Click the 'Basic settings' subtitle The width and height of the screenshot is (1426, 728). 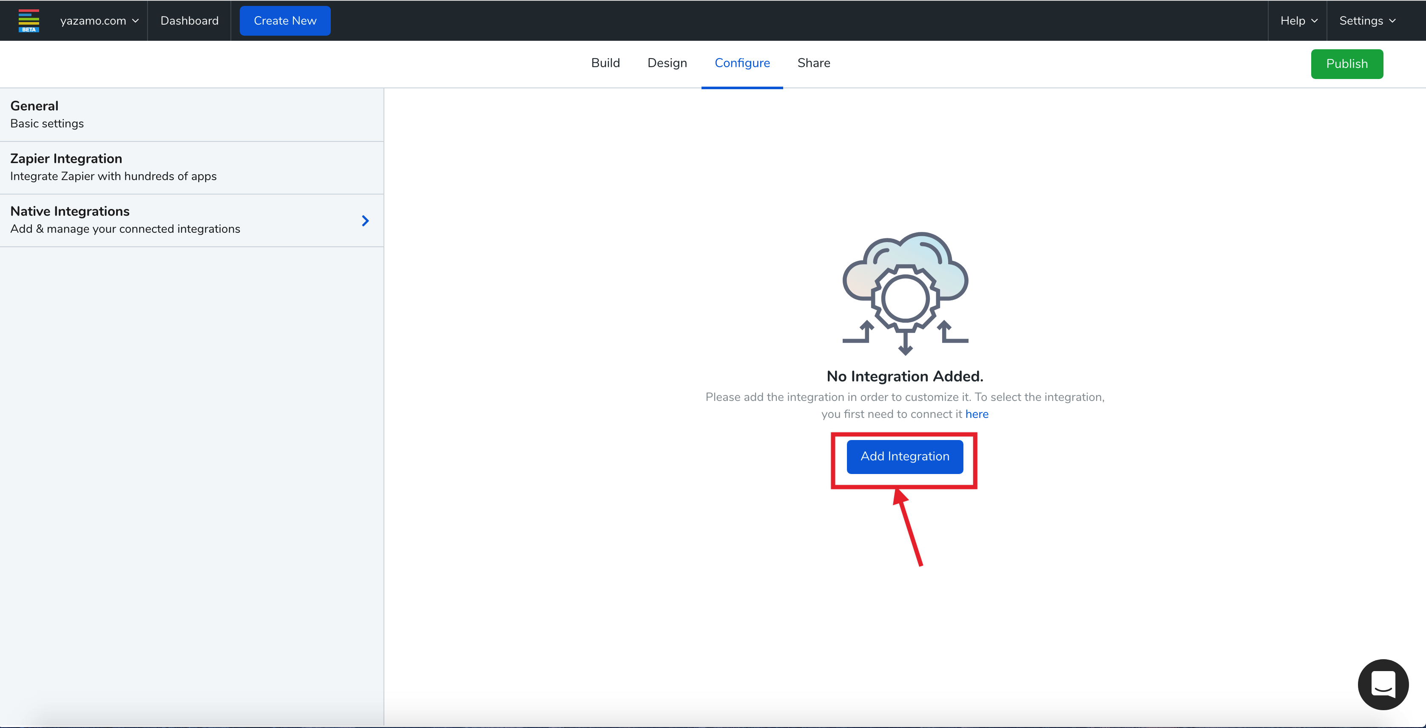pos(47,124)
